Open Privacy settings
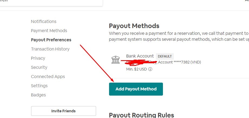This screenshot has width=249, height=118. (x=38, y=58)
